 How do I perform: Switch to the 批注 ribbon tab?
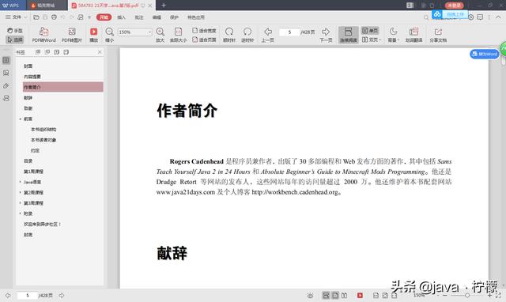(x=139, y=17)
